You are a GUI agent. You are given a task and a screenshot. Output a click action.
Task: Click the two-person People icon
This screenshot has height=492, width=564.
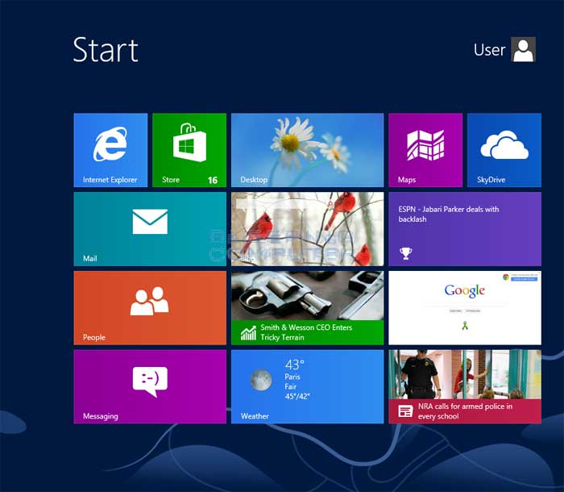pos(149,301)
